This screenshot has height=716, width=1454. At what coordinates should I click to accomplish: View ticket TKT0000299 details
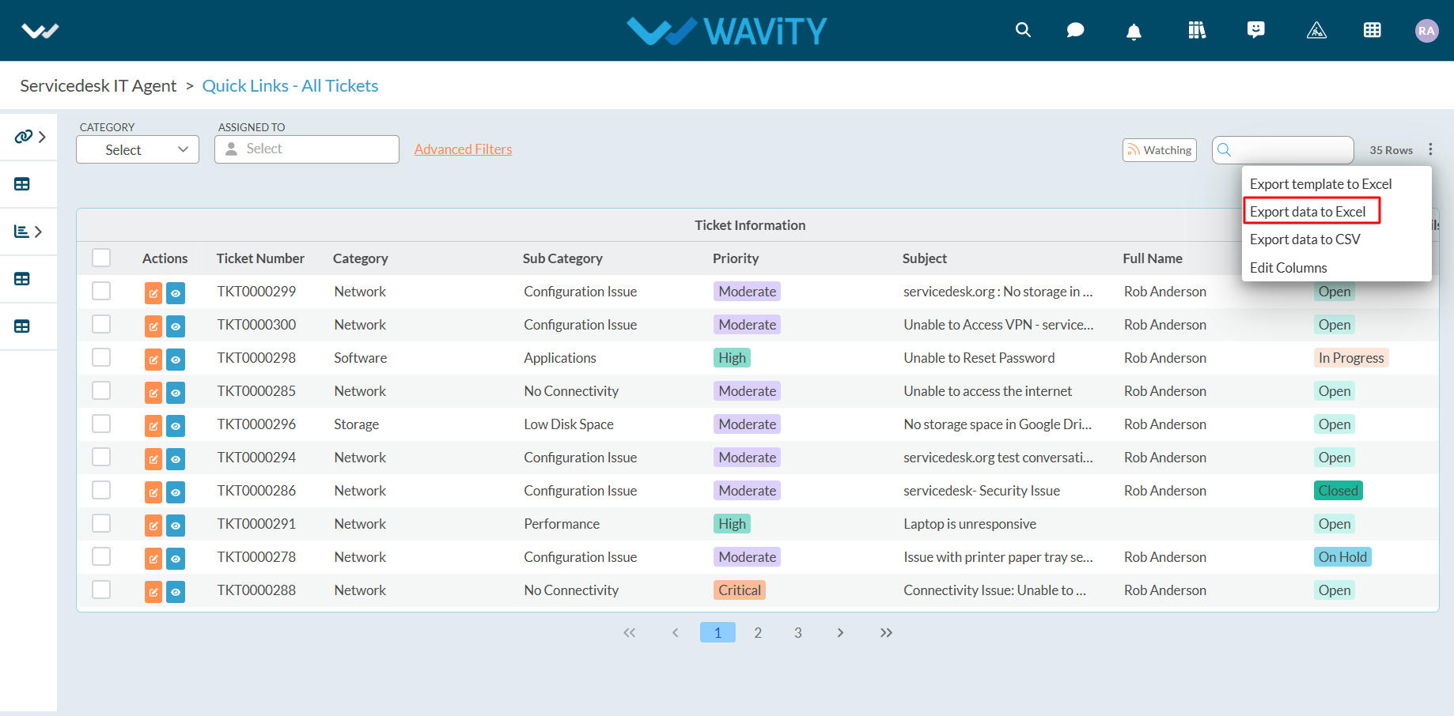coord(176,293)
